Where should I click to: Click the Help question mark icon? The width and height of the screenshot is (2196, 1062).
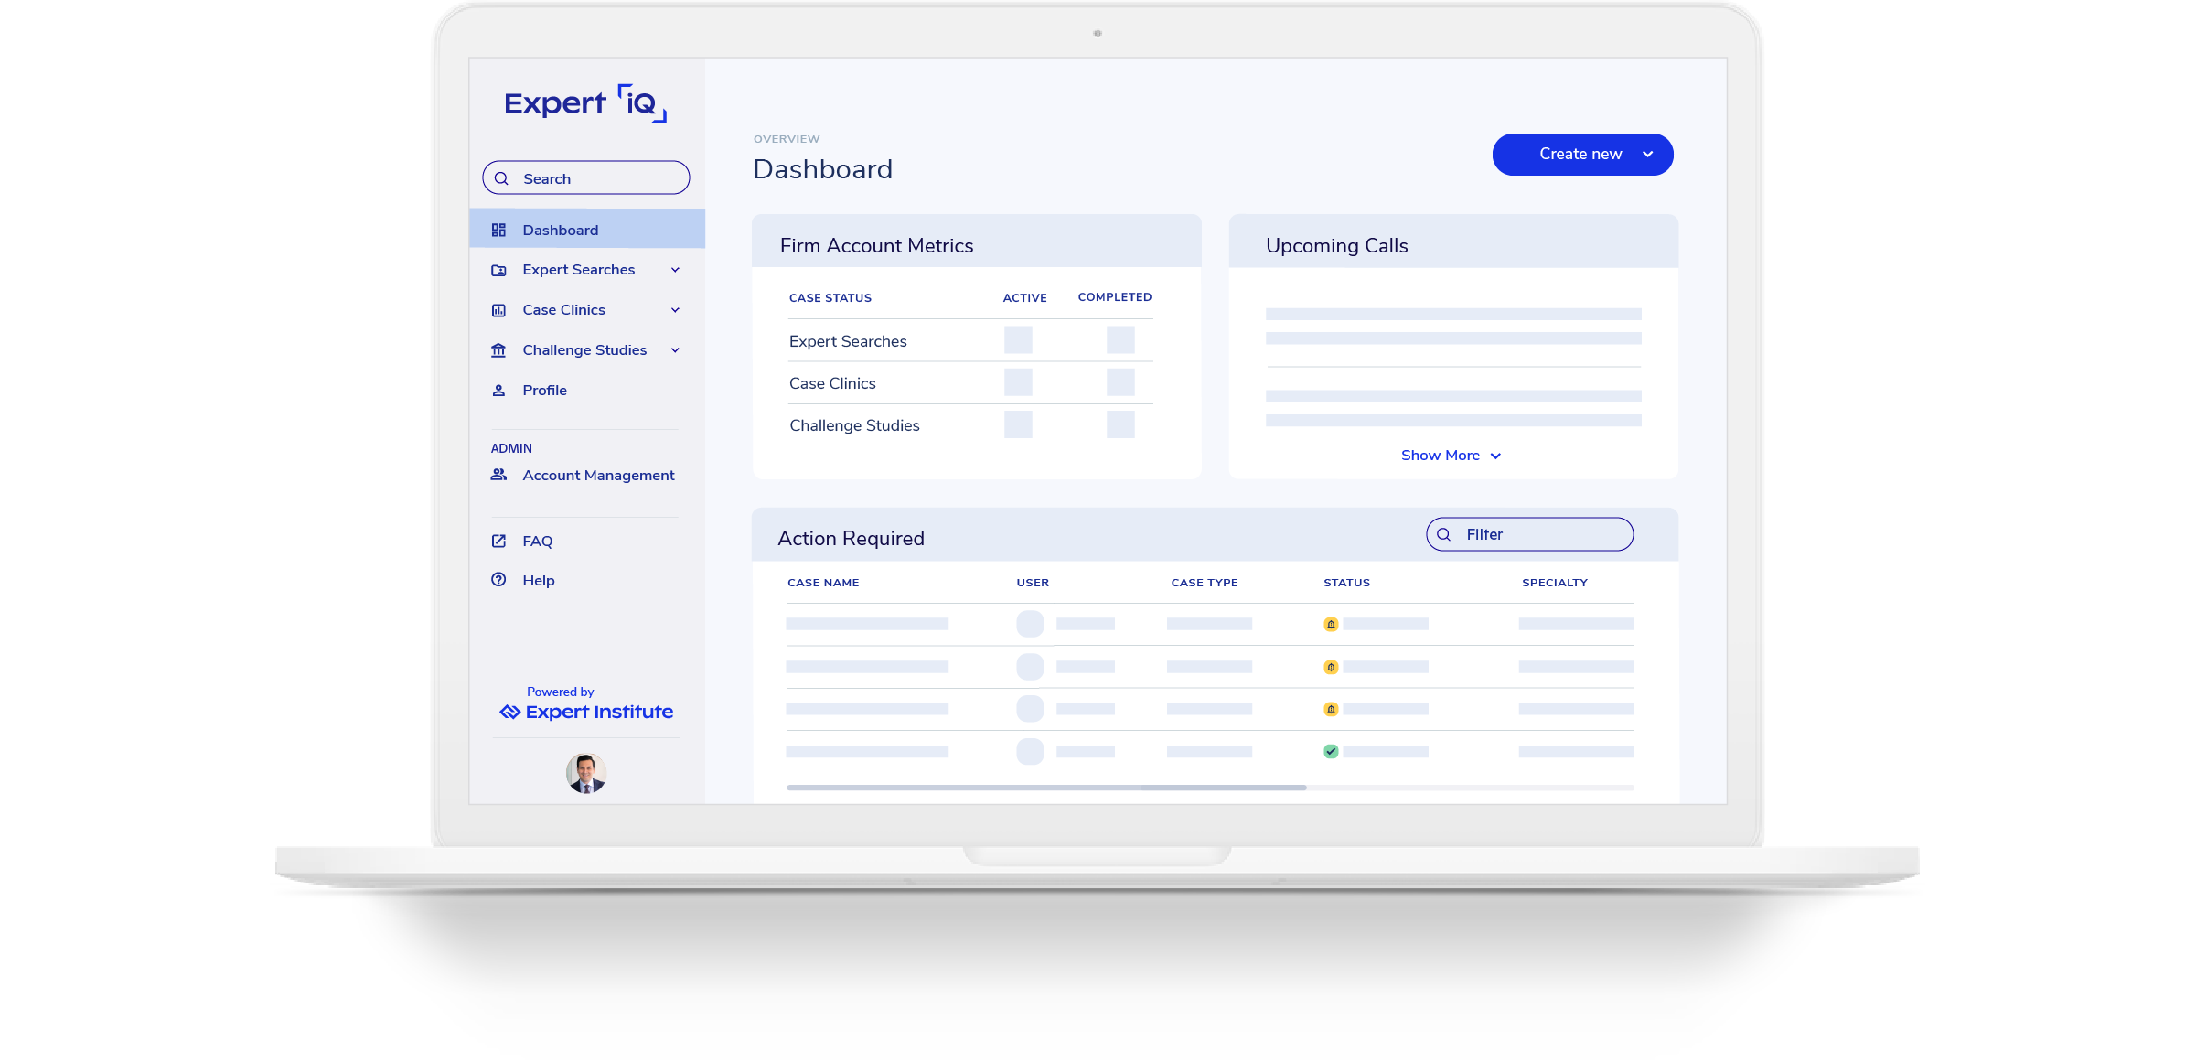[499, 580]
